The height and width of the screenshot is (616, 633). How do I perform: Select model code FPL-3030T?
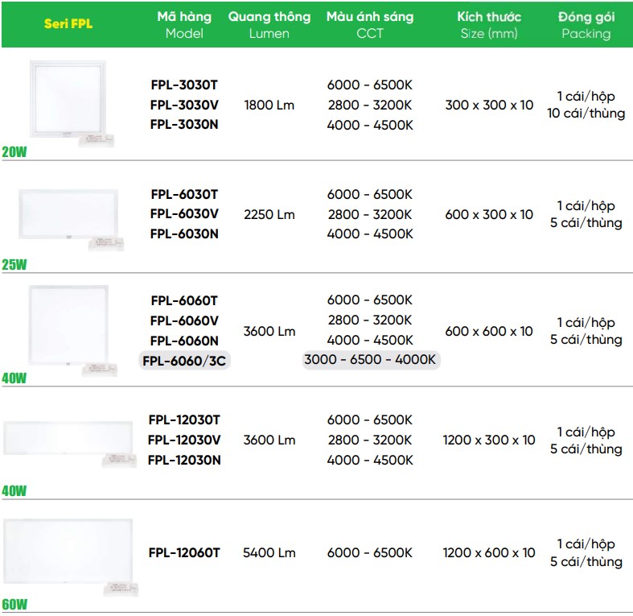[184, 85]
